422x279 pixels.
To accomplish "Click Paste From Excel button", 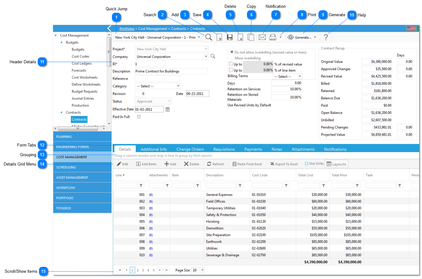I will 247,164.
